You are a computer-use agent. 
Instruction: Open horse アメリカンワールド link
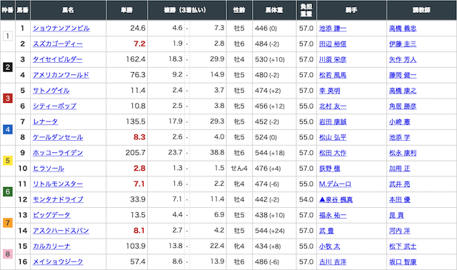pos(61,75)
